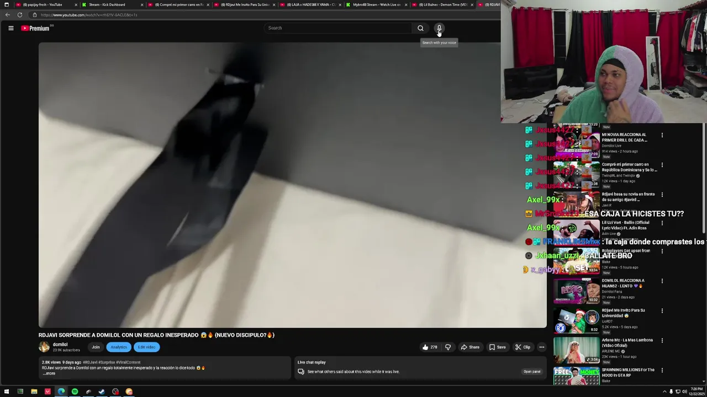Select the browser address bar URL
Viewport: 707px width, 397px height.
[88, 15]
